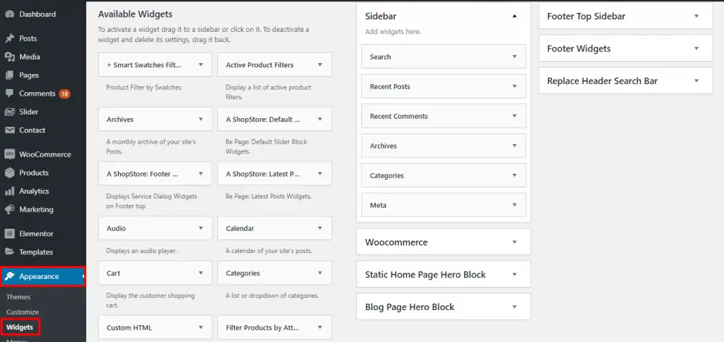Click the Products box icon

9,173
